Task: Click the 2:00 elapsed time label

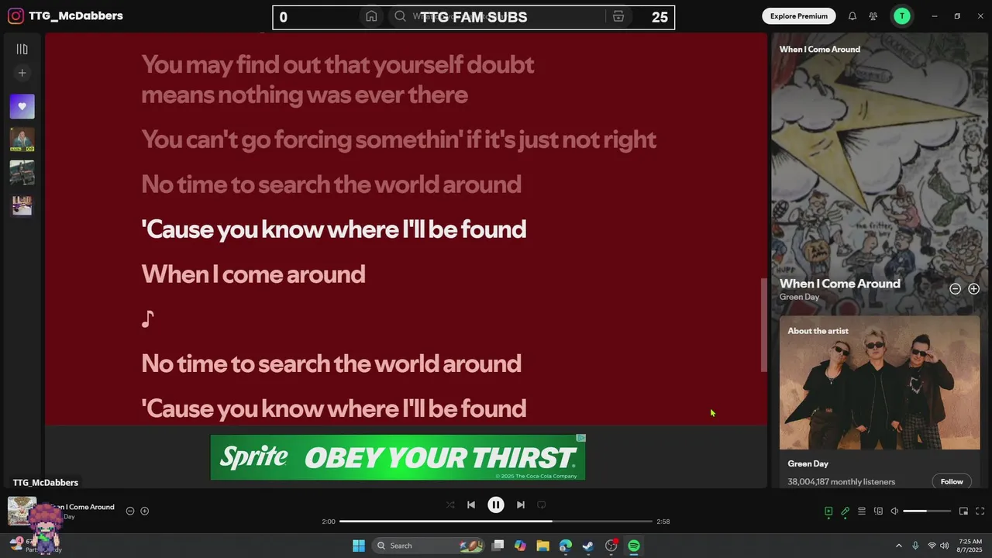Action: (329, 522)
